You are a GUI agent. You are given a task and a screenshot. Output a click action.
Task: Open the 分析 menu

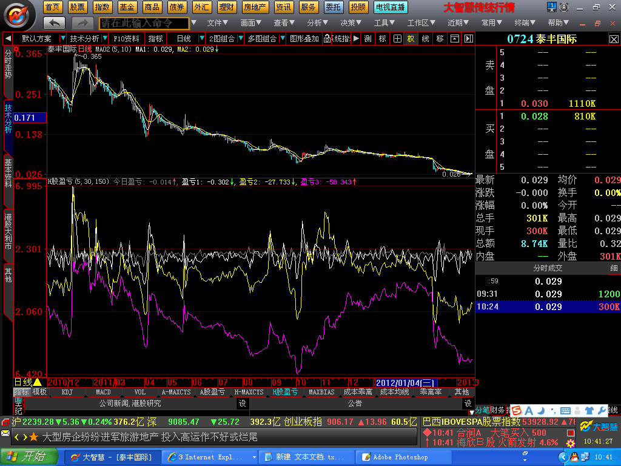click(x=317, y=23)
